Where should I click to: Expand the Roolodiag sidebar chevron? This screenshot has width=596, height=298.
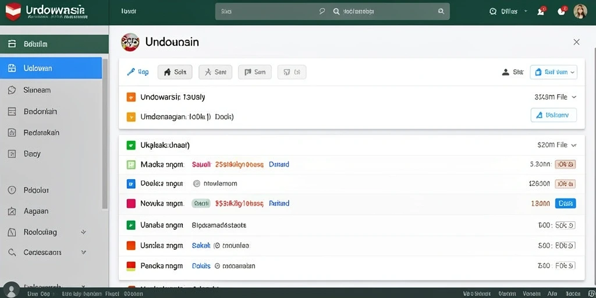point(84,232)
